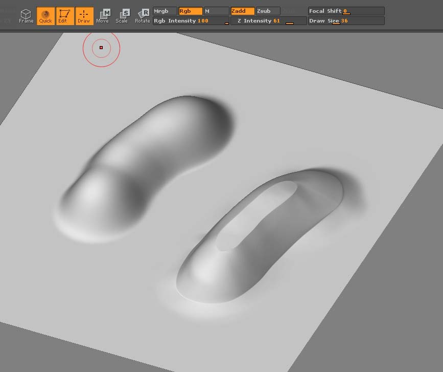Activate the Draw pointer tool
Viewport: 443px width, 372px height.
coord(84,16)
